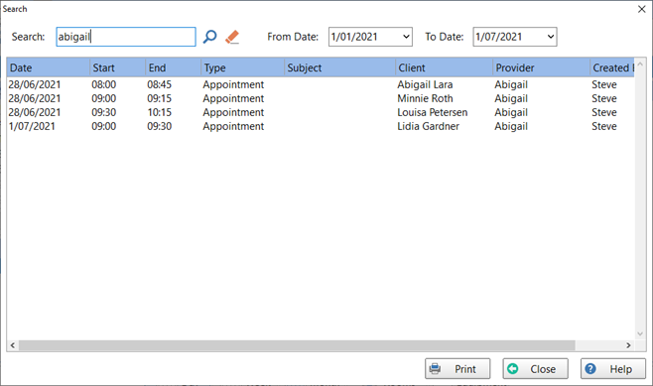Sort by the Created column header

611,67
